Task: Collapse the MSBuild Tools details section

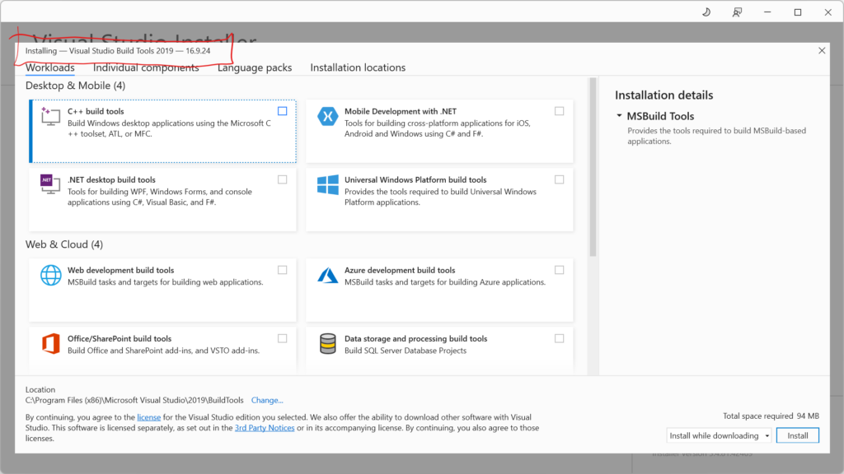Action: click(619, 115)
